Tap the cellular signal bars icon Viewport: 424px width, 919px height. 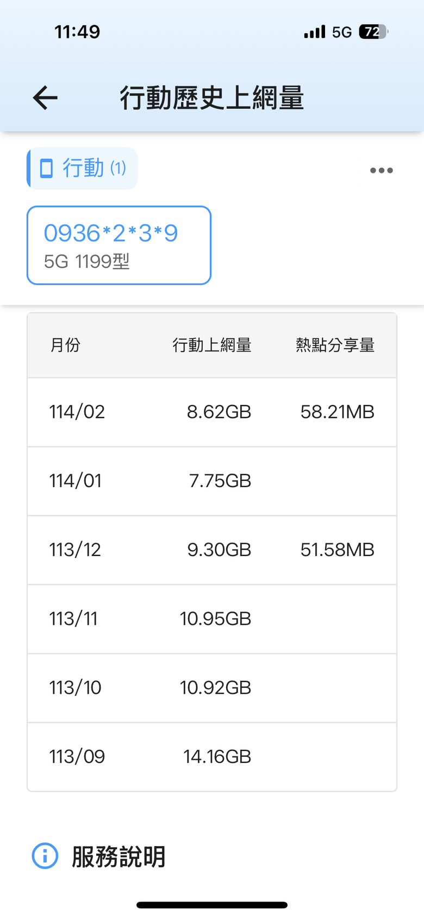pos(315,32)
